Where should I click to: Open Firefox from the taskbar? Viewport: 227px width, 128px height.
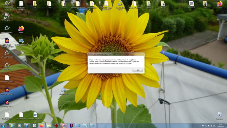coord(41,125)
